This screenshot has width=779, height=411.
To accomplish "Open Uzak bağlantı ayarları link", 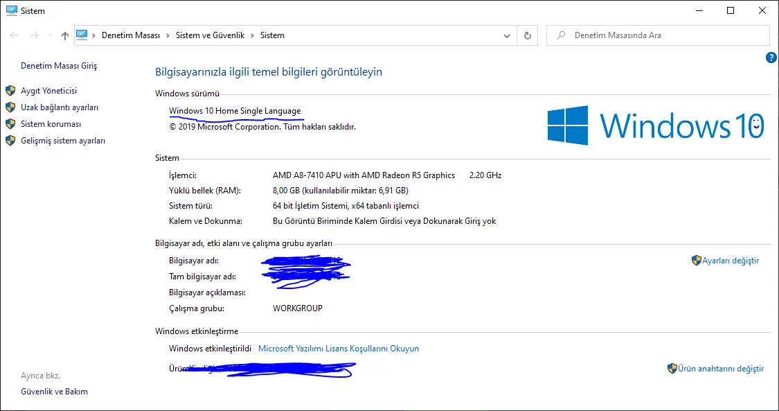I will point(60,107).
